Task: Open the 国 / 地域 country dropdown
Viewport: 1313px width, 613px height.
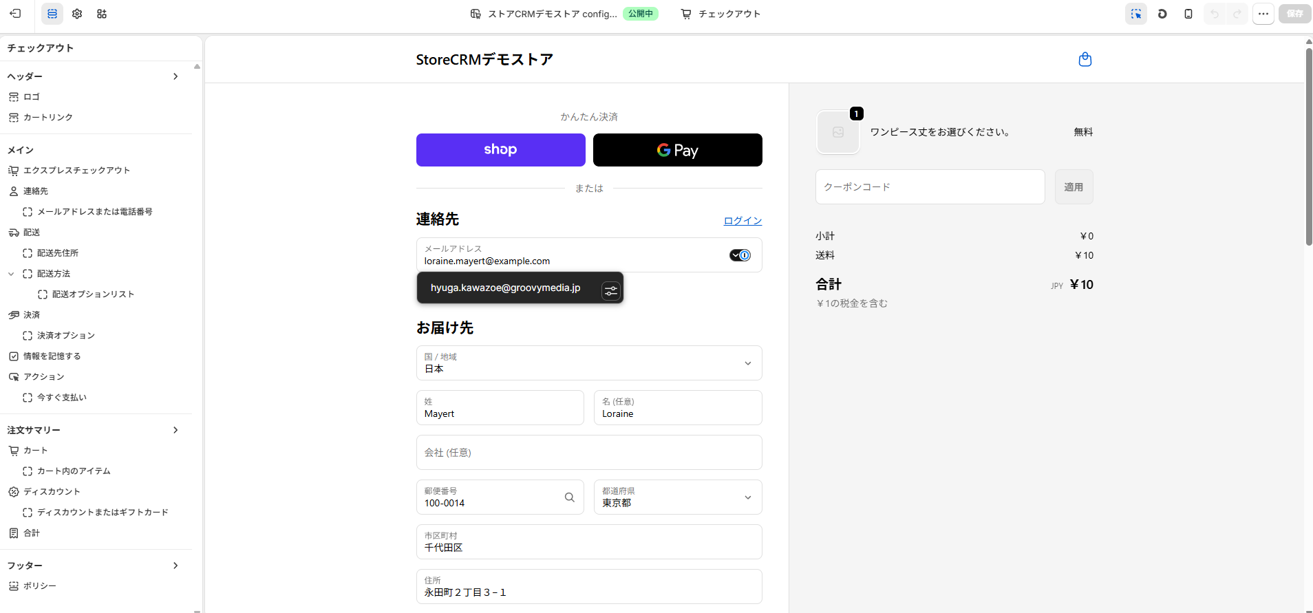Action: pyautogui.click(x=589, y=363)
